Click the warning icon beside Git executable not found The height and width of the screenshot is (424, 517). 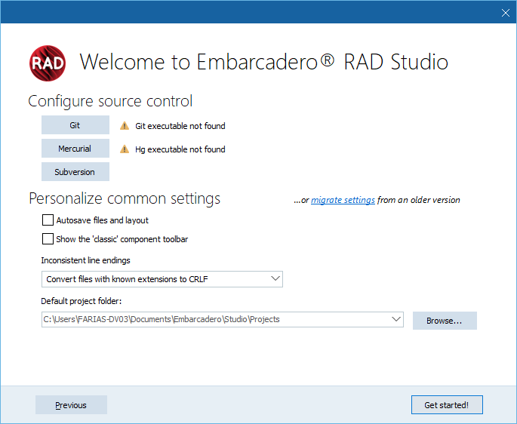click(125, 126)
